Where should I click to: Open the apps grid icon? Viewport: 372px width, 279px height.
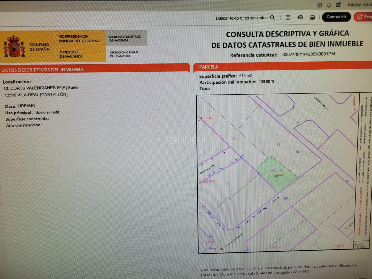tap(338, 5)
